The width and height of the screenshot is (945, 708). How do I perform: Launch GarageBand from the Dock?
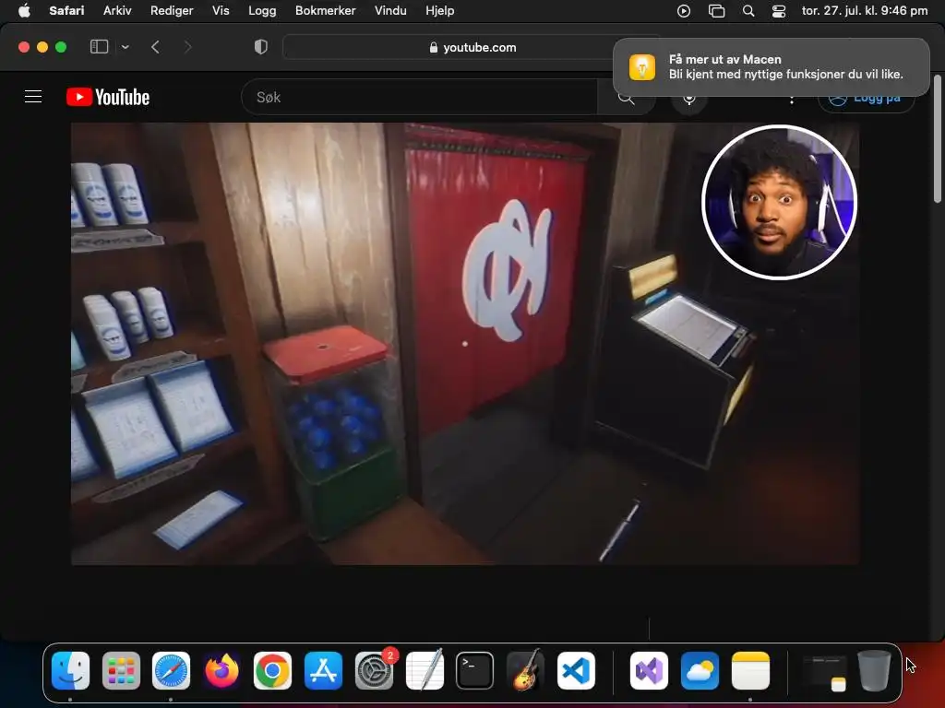(525, 671)
